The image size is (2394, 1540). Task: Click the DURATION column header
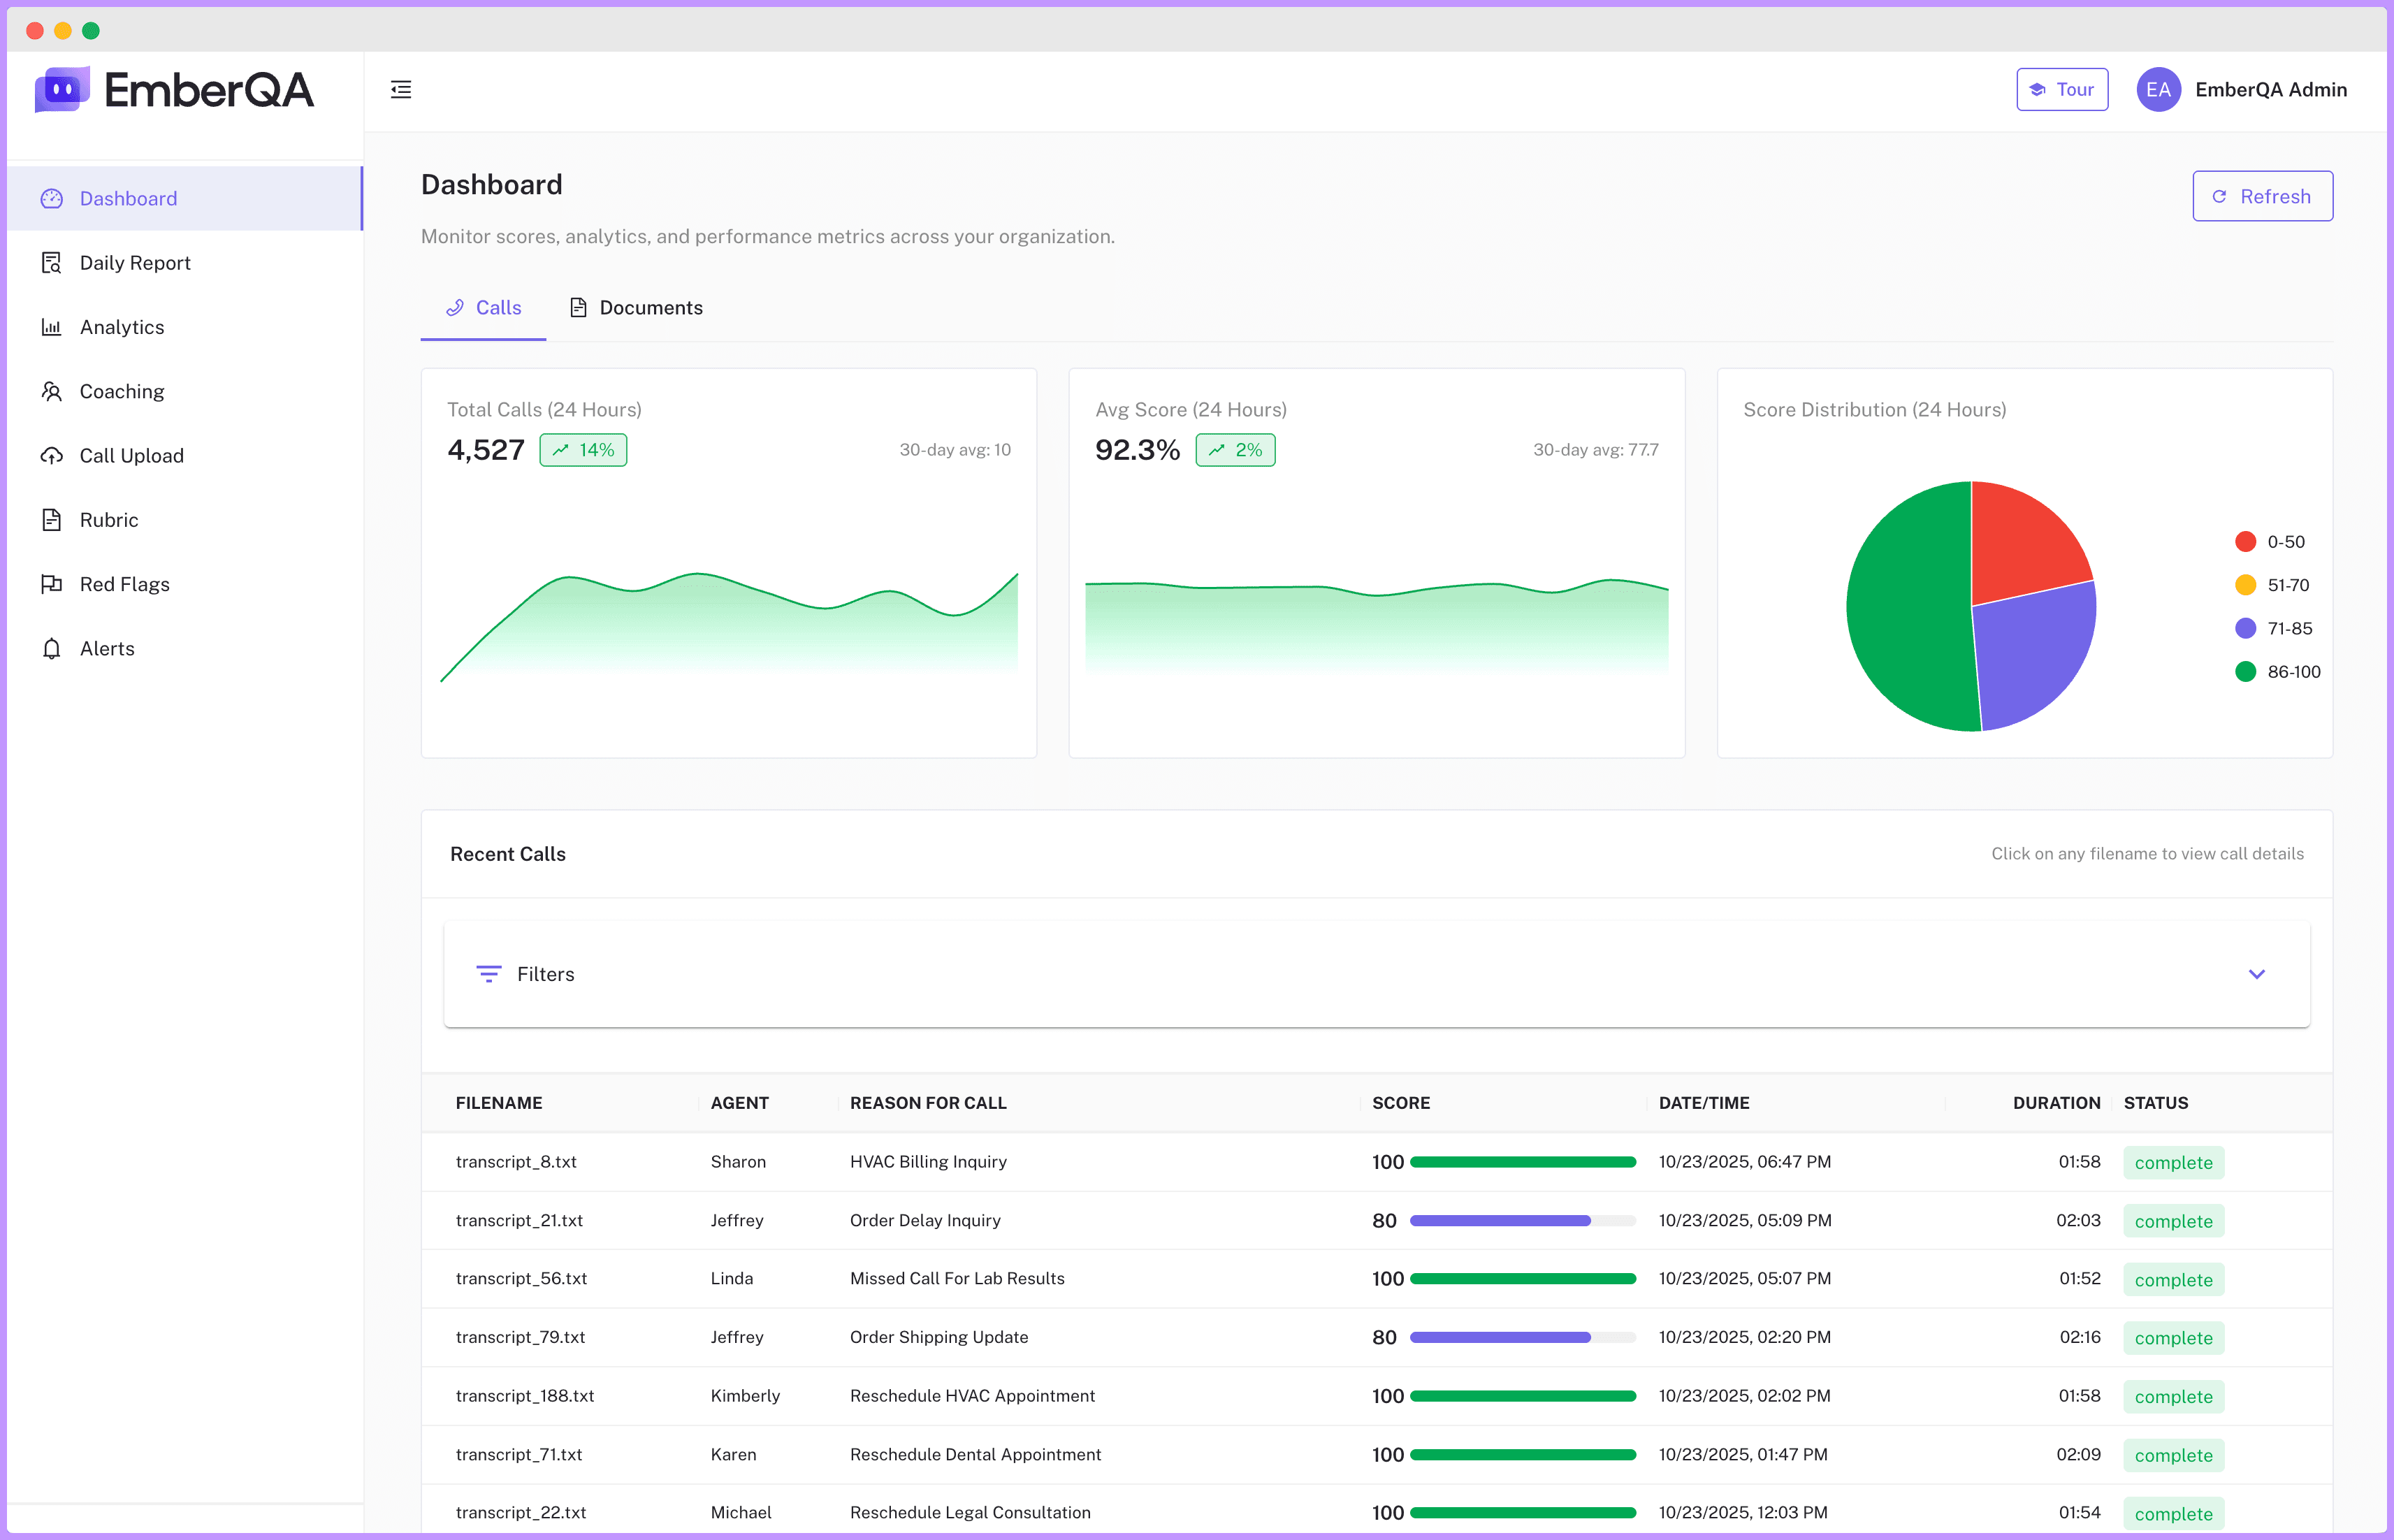click(x=2056, y=1103)
